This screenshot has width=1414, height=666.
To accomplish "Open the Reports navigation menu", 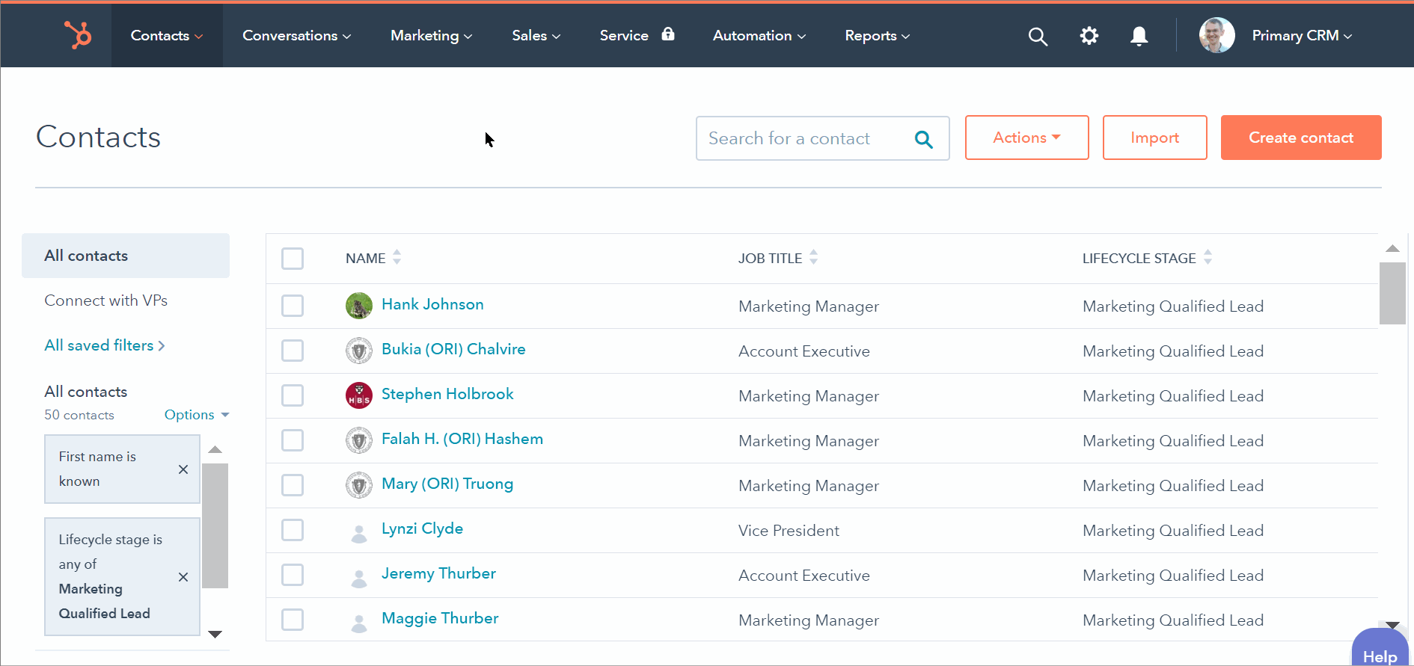I will 877,36.
